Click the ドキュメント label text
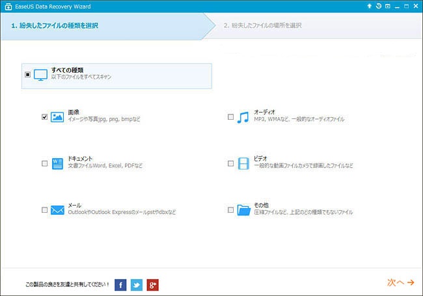 pyautogui.click(x=80, y=159)
